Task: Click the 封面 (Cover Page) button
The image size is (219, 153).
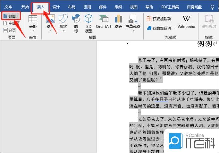Action: (x=11, y=16)
